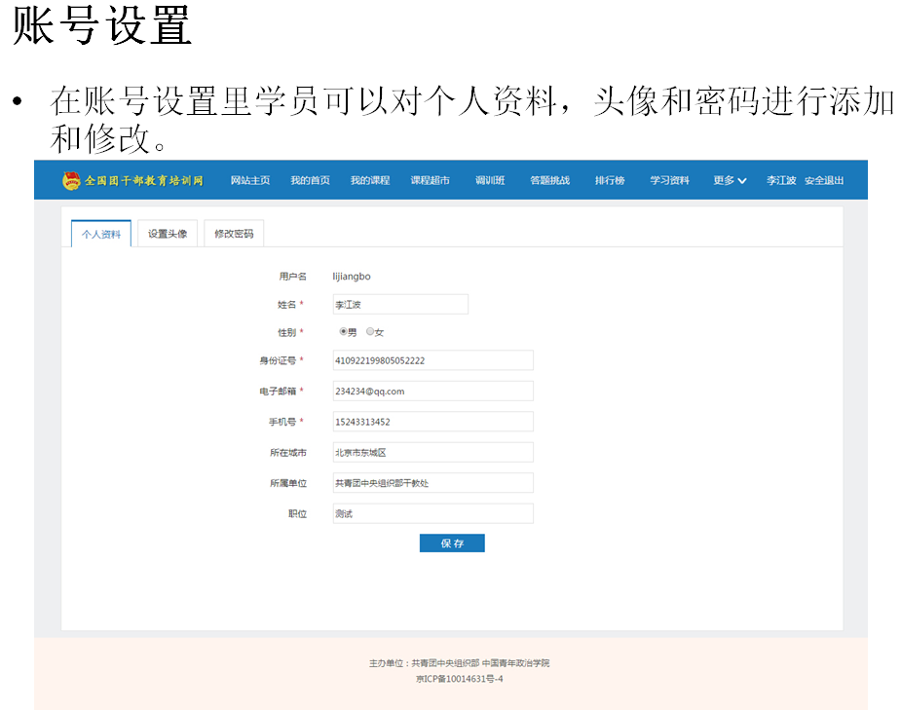Screen dimensions: 901x710
Task: Click the 所属单位 input field
Action: pos(432,483)
